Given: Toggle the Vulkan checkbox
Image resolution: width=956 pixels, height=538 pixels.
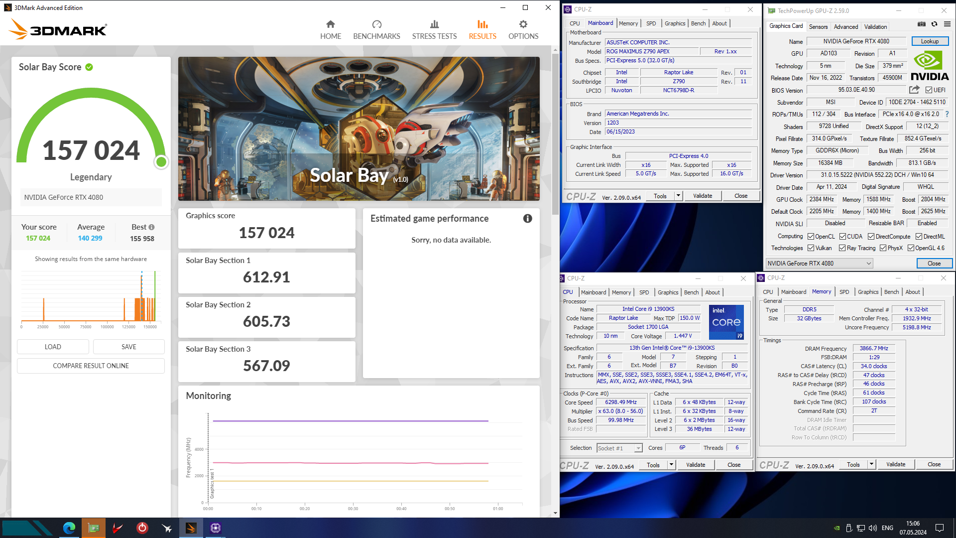Looking at the screenshot, I should click(811, 248).
